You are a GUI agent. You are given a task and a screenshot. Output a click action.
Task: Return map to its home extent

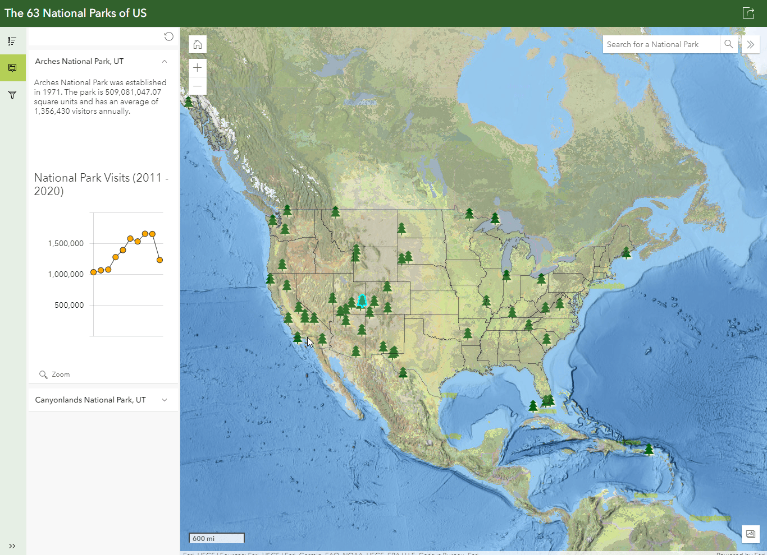click(198, 44)
